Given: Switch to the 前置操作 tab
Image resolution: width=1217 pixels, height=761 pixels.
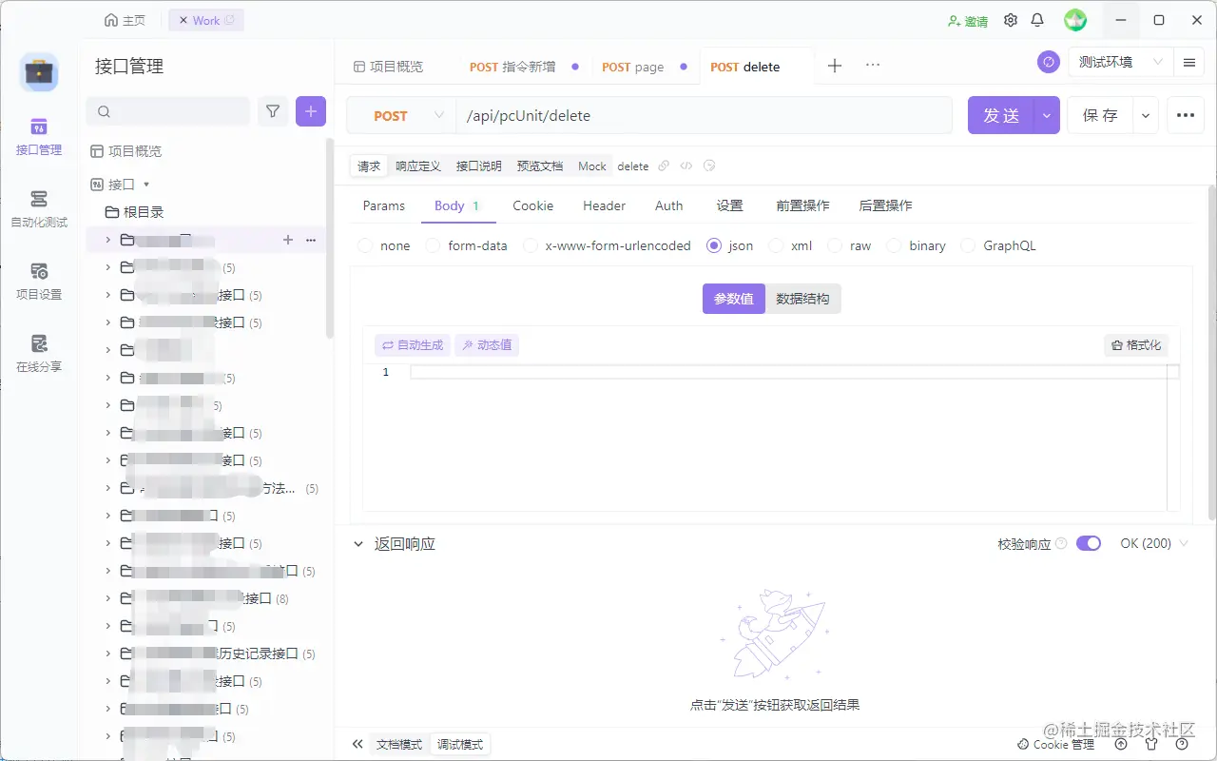Looking at the screenshot, I should (803, 205).
